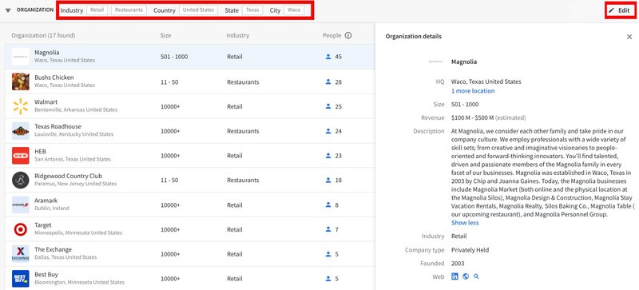Screen dimensions: 639x290
Task: Select the Ridgewood Country Club name
Action: point(69,176)
